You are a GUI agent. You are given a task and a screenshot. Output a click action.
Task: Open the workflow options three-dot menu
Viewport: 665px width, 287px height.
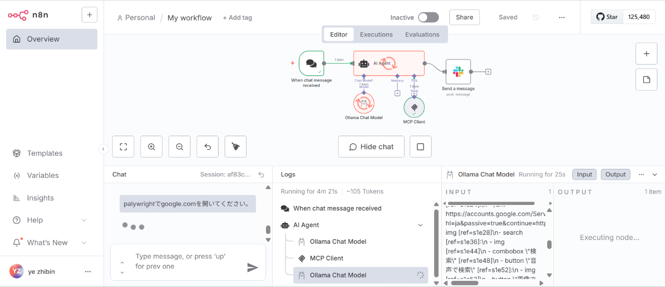[562, 18]
